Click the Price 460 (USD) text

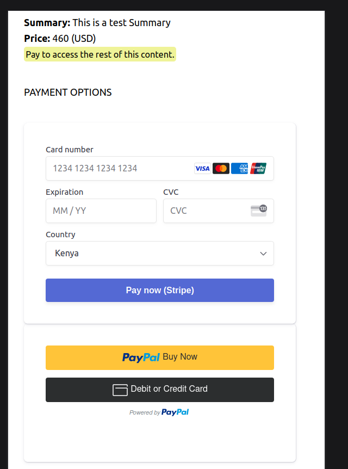60,39
